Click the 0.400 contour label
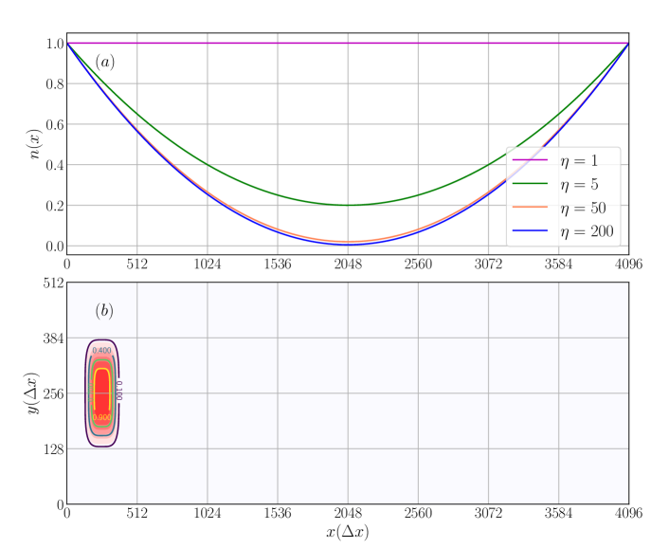 point(102,351)
